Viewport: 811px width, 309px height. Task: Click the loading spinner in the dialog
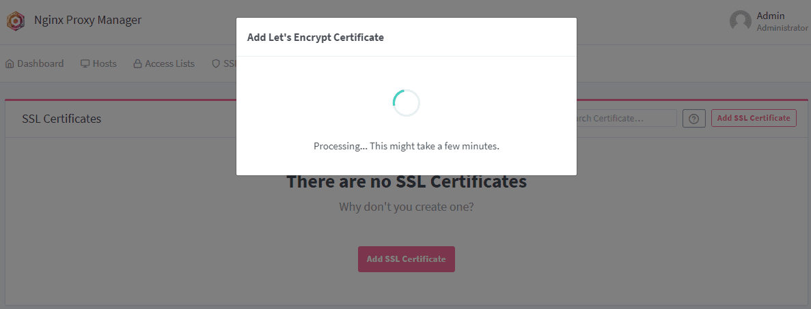pos(406,102)
